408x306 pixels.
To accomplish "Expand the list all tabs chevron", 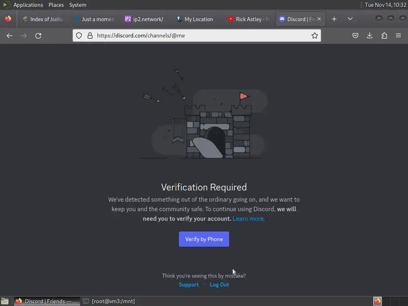I will (x=350, y=19).
